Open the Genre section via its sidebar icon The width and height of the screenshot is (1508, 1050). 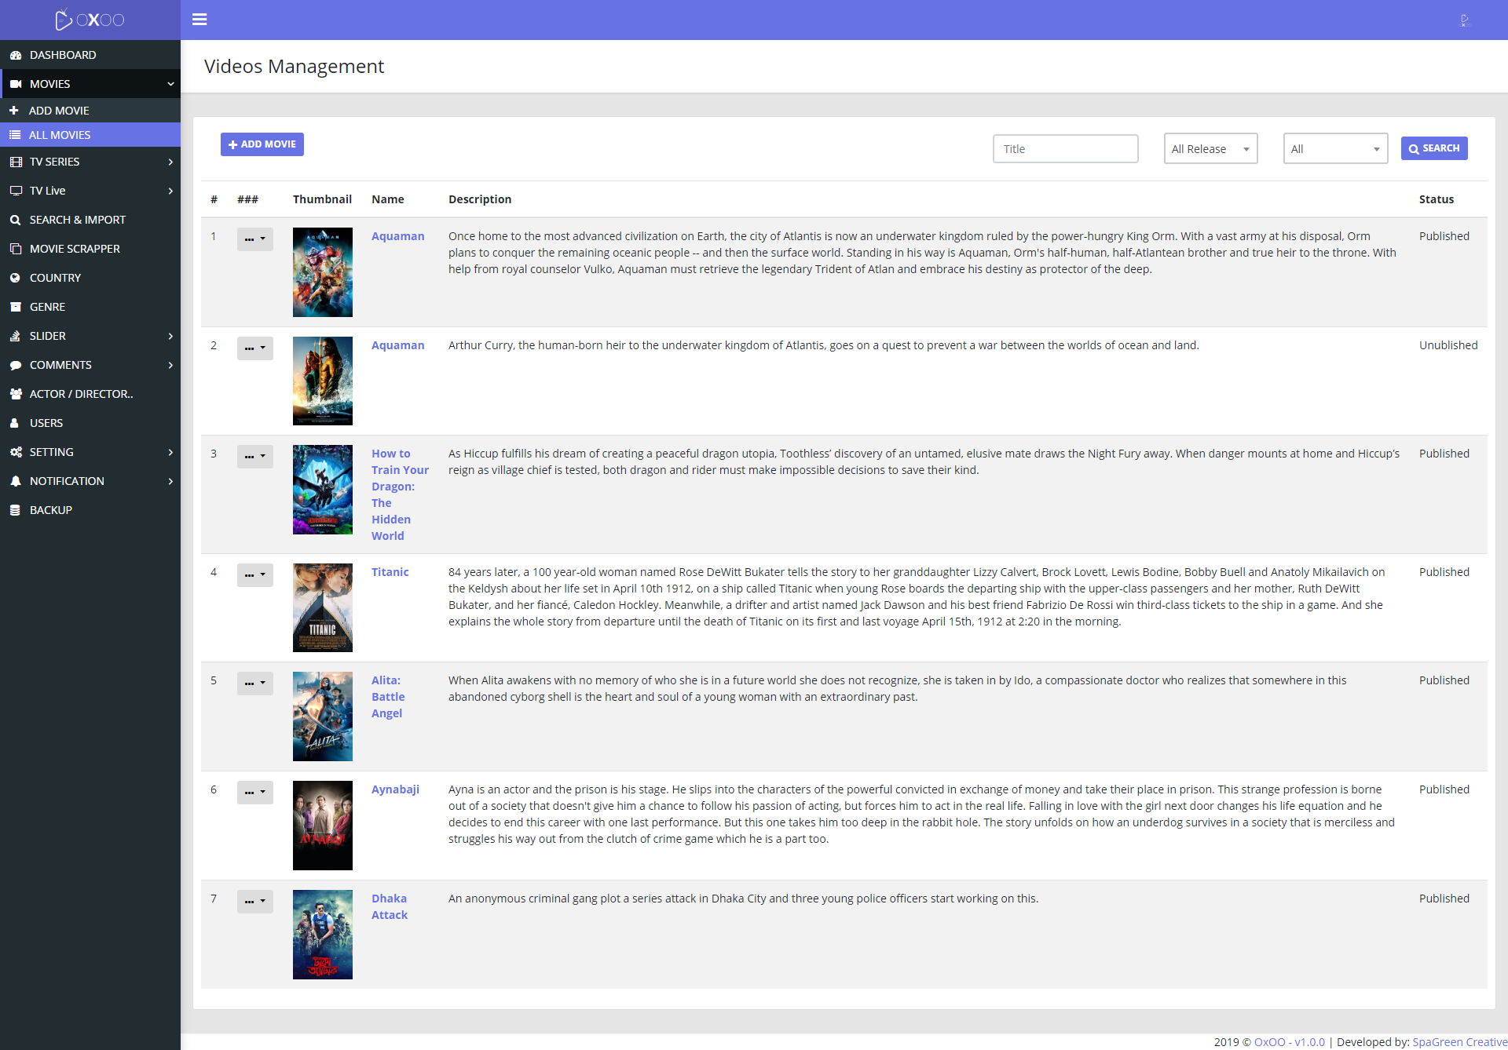point(16,306)
